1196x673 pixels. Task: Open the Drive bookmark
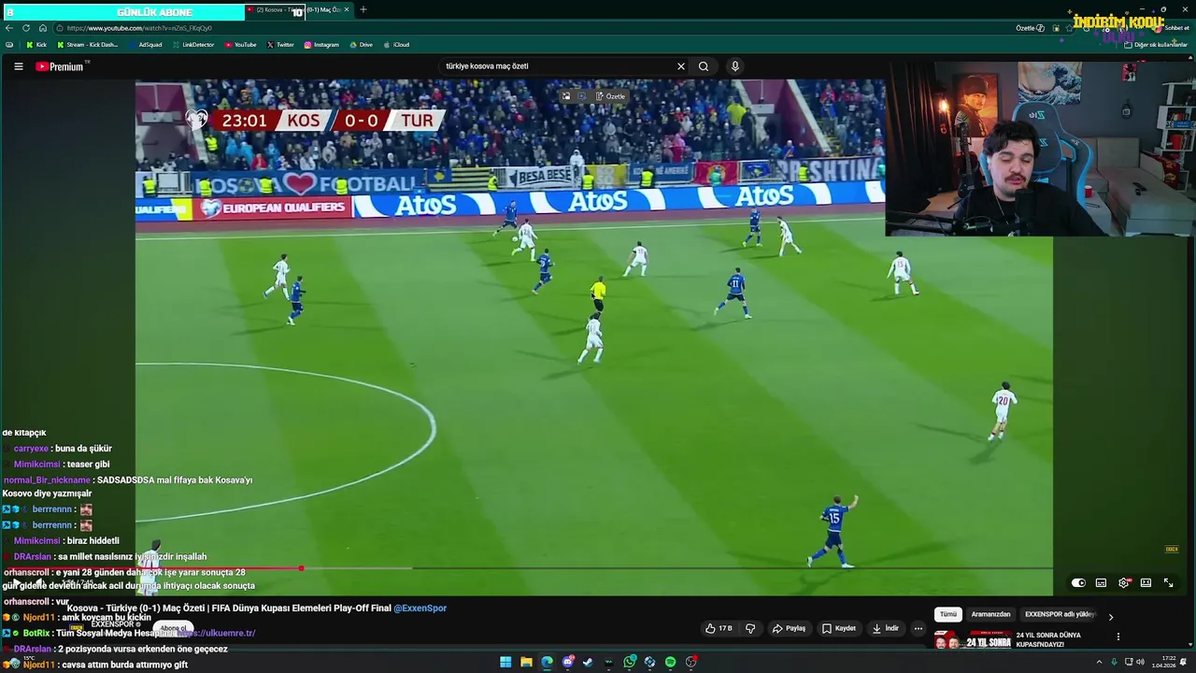(361, 45)
